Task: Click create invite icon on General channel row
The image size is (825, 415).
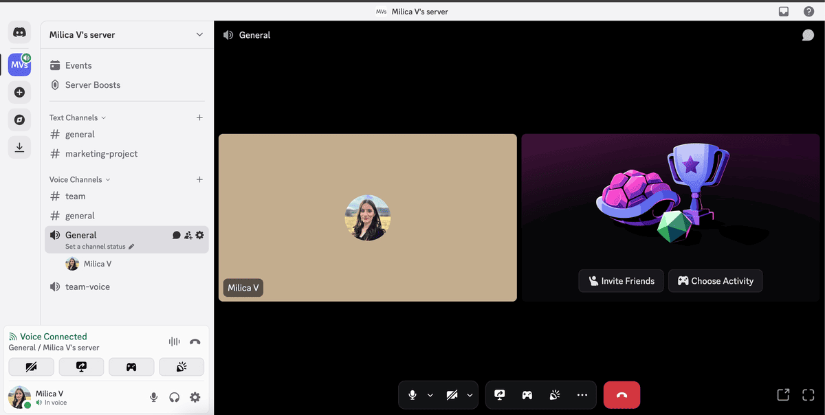Action: click(188, 235)
